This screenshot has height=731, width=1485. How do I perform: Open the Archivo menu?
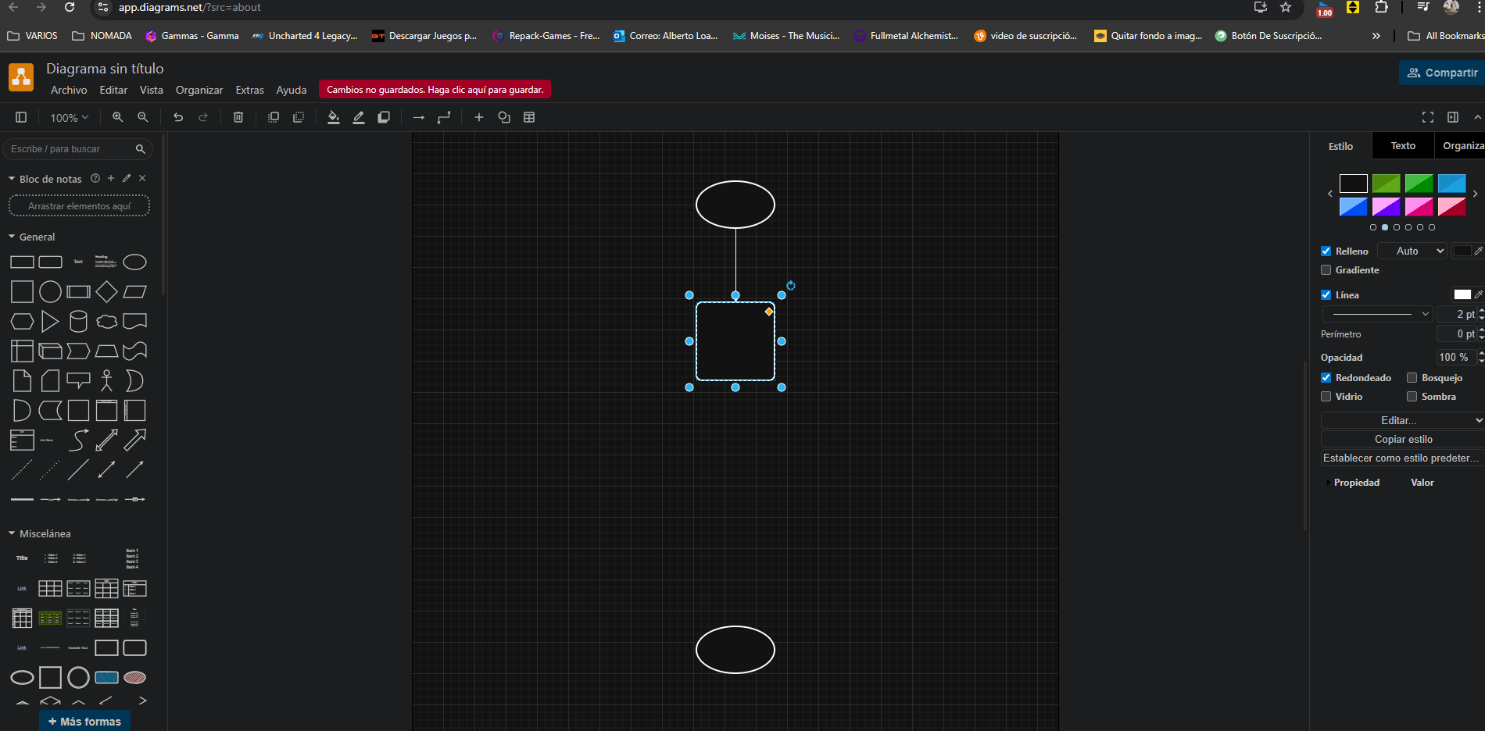(69, 90)
